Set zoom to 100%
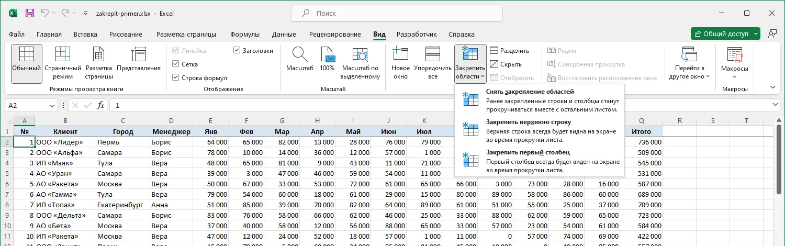This screenshot has width=785, height=246. (327, 59)
